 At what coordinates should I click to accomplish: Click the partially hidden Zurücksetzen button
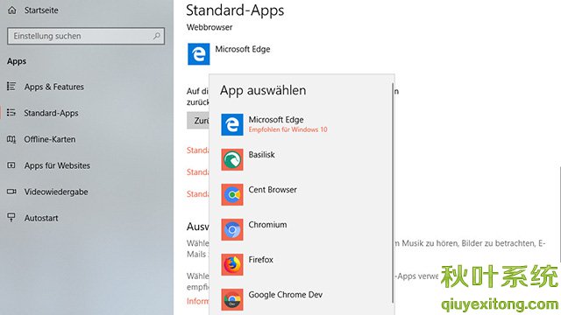[x=198, y=121]
